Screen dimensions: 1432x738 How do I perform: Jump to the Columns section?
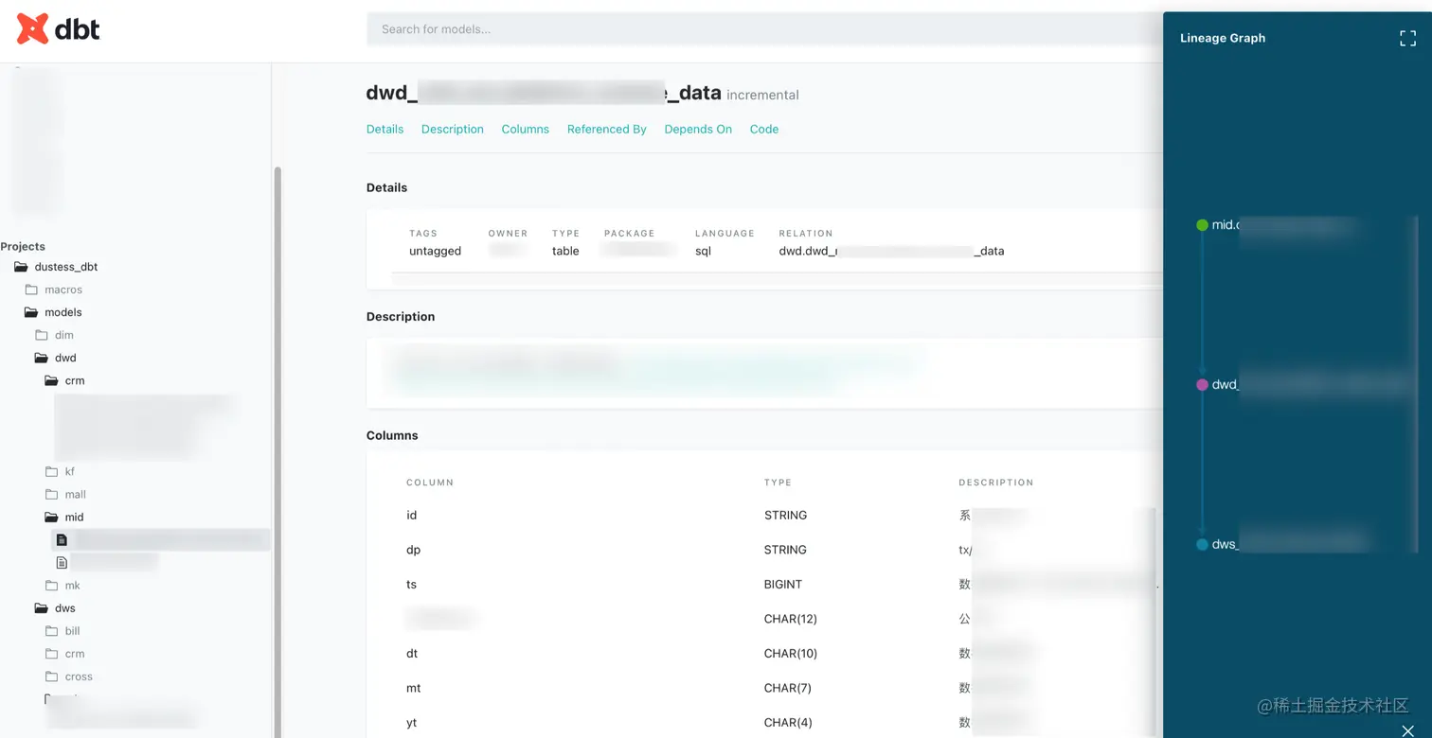click(525, 130)
